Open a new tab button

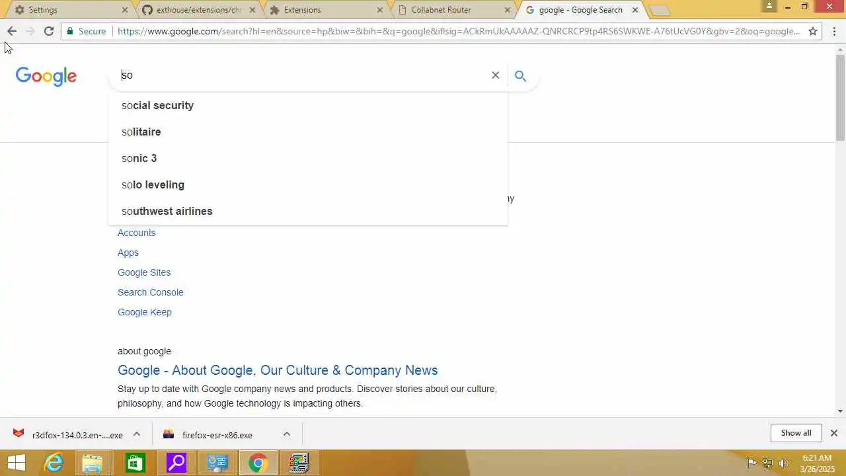point(659,10)
